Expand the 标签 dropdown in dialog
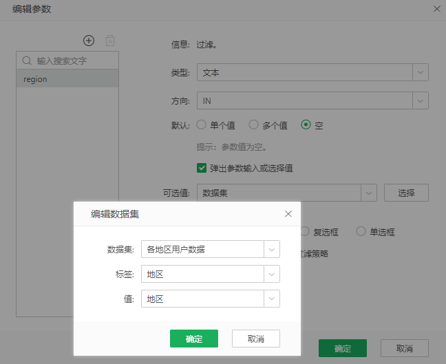Image resolution: width=446 pixels, height=364 pixels. point(272,274)
